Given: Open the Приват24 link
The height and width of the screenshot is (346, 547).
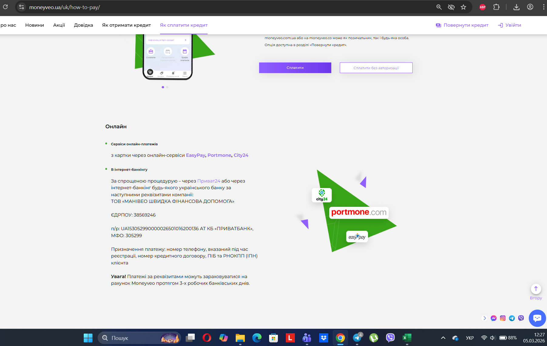Looking at the screenshot, I should (x=209, y=181).
